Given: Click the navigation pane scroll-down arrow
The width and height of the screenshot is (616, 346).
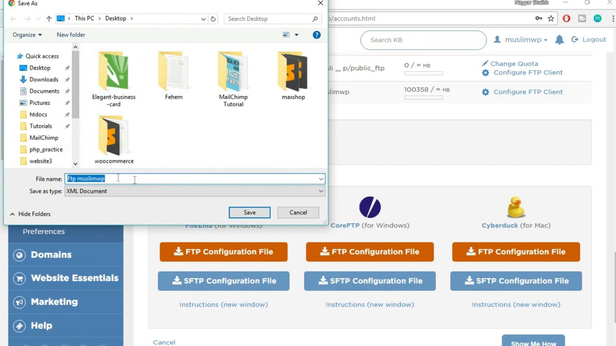Looking at the screenshot, I should [x=76, y=164].
